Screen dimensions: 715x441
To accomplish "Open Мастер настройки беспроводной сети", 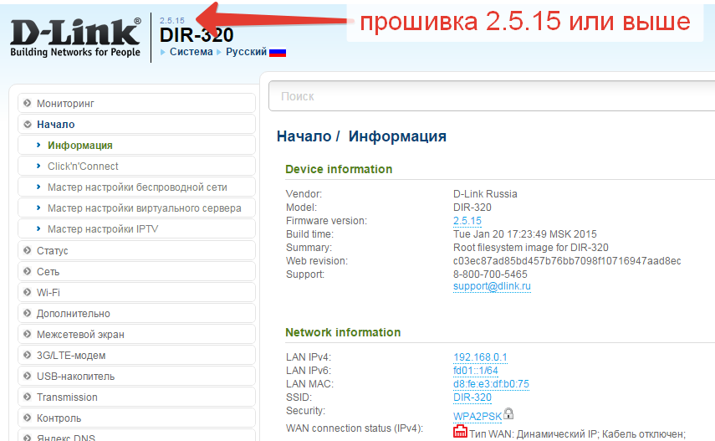I will tap(136, 187).
